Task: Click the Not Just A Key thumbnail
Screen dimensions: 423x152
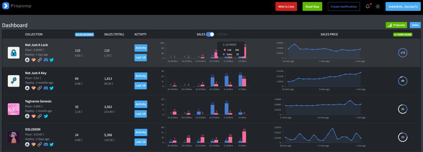Action: [x=14, y=81]
